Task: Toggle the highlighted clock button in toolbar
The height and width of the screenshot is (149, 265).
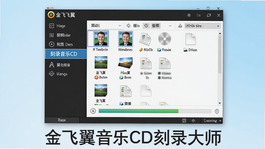Action: pos(146,26)
